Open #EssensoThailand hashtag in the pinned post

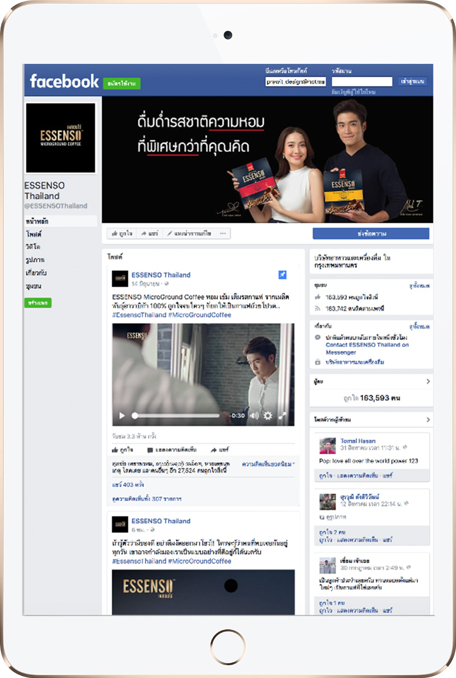click(x=138, y=315)
